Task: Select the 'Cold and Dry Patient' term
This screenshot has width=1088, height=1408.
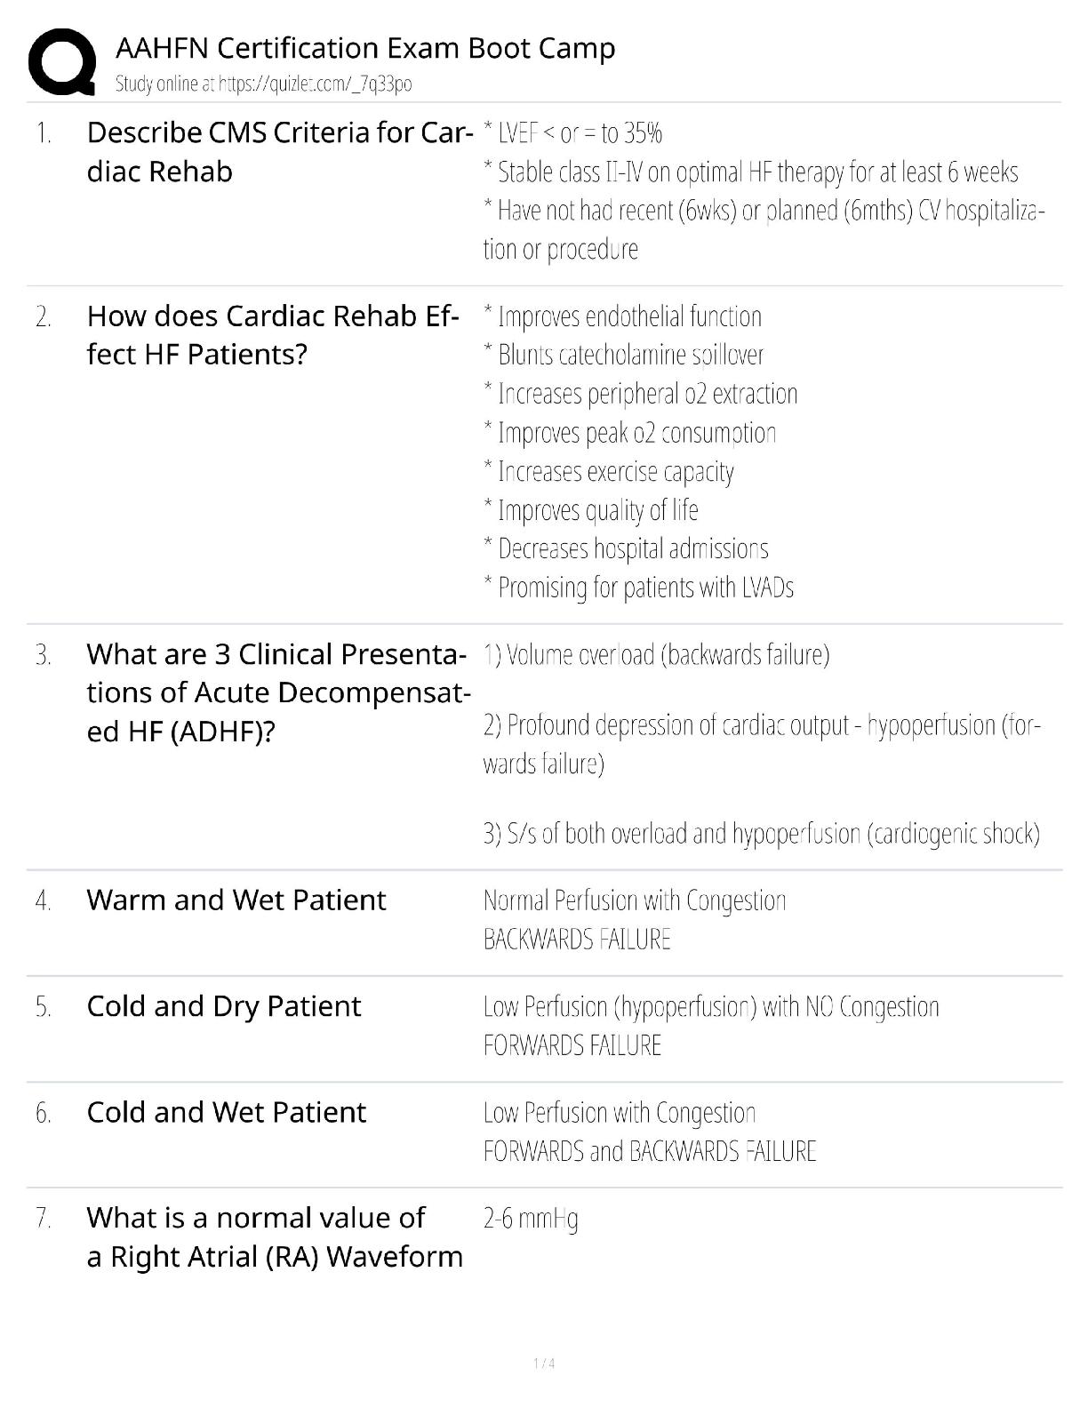Action: click(224, 1006)
